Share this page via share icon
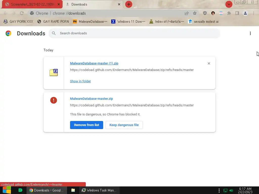This screenshot has height=194, width=259. point(187,13)
